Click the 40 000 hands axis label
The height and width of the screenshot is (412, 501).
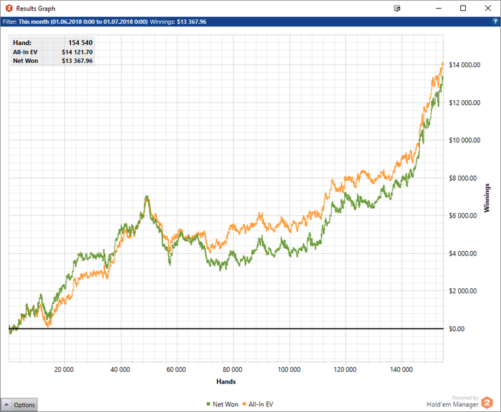tap(120, 370)
